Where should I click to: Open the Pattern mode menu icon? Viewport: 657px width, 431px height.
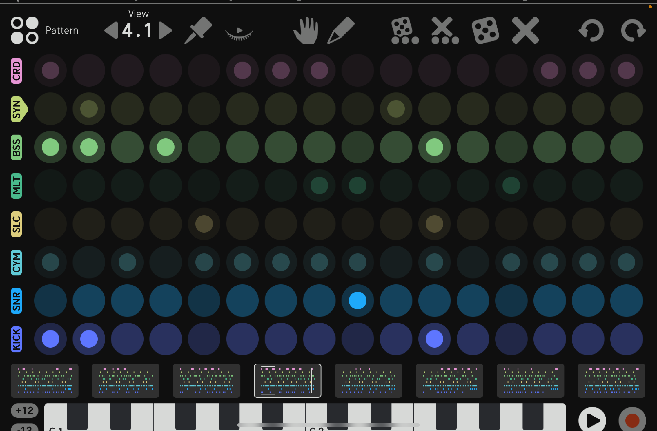(x=25, y=30)
